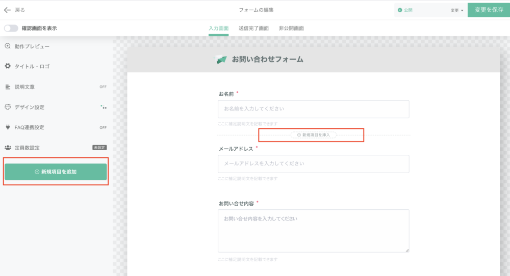Click hint text under メールアドレス field
The image size is (510, 276).
pos(247,179)
